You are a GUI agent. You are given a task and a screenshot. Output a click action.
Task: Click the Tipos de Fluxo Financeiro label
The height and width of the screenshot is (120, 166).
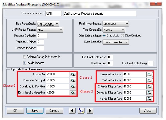(x=26, y=69)
